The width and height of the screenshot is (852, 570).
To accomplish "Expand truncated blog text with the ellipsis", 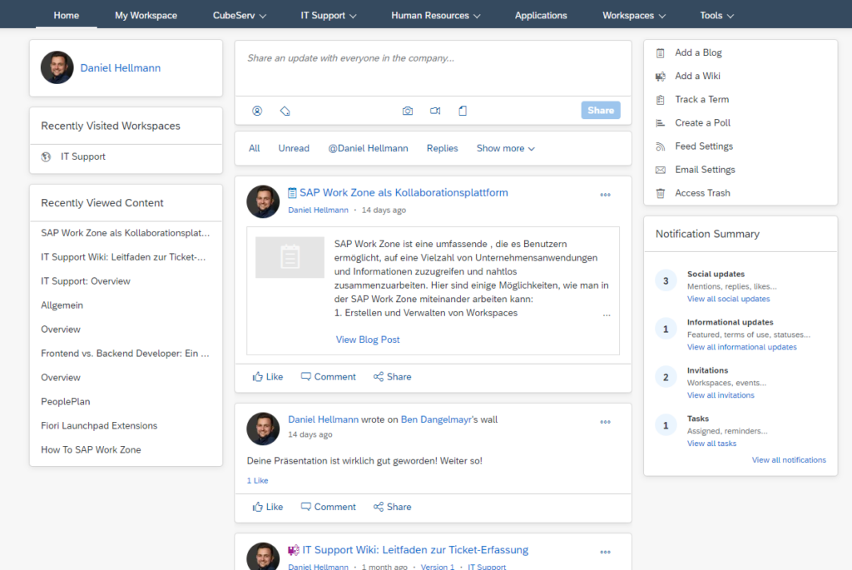I will (x=607, y=314).
